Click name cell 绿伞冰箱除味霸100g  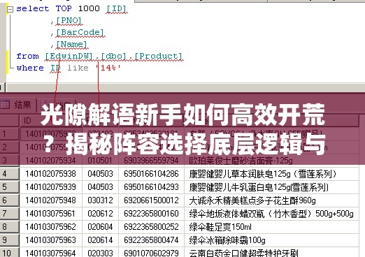pos(271,240)
